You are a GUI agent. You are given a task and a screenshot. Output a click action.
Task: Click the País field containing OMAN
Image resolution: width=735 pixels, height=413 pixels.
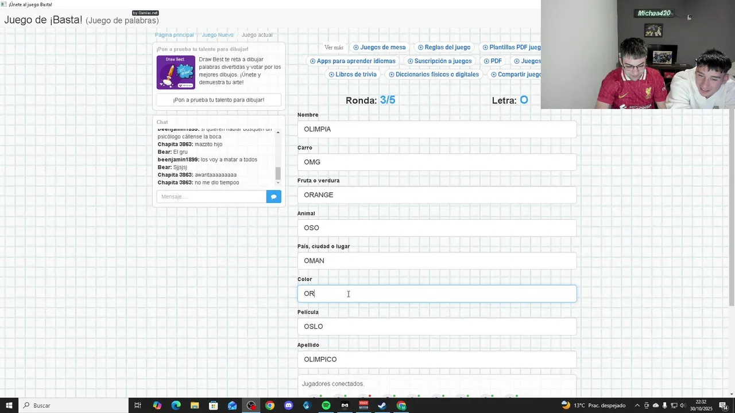click(x=437, y=260)
